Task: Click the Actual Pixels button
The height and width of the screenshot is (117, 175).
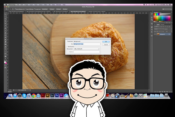Action: pos(45,9)
